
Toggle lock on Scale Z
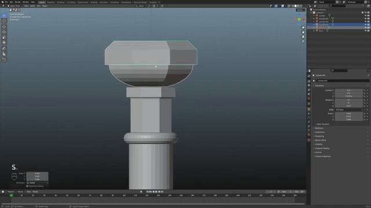coord(365,120)
